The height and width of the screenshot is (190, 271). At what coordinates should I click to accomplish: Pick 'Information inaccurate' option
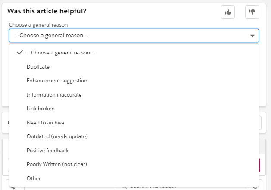pos(54,95)
